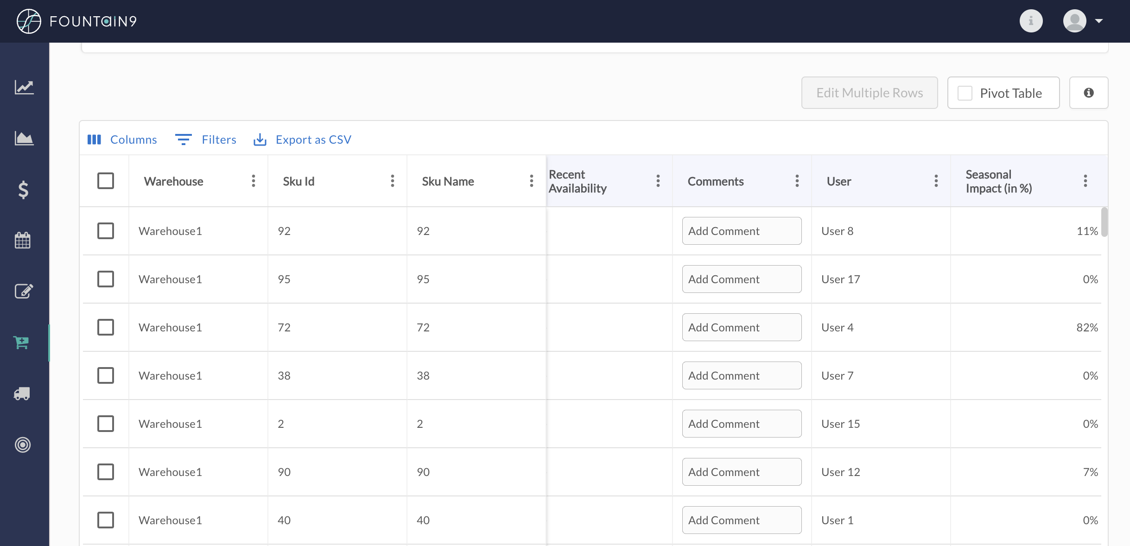This screenshot has height=546, width=1130.
Task: Select the shopping cart sidebar icon
Action: pos(22,343)
